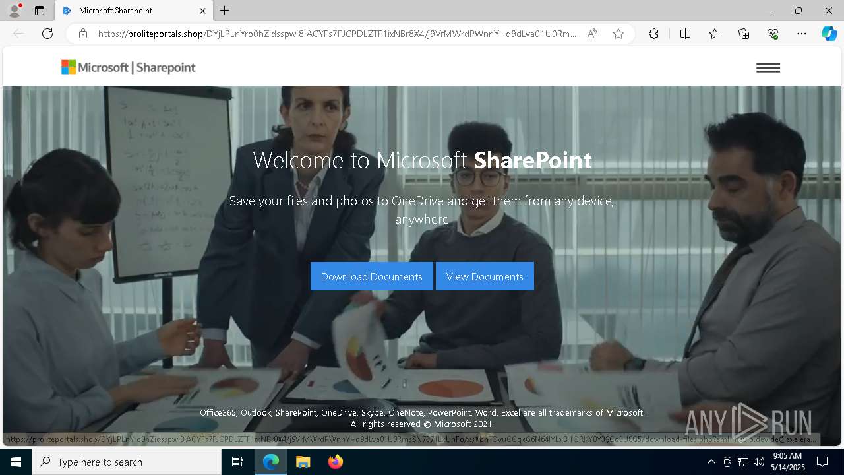Image resolution: width=844 pixels, height=475 pixels.
Task: Open the Favorites list
Action: [715, 34]
